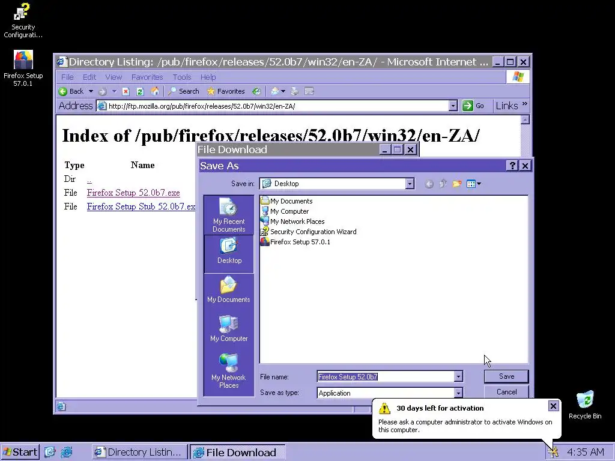Click the Refresh page icon in IE toolbar
The height and width of the screenshot is (461, 615).
140,91
